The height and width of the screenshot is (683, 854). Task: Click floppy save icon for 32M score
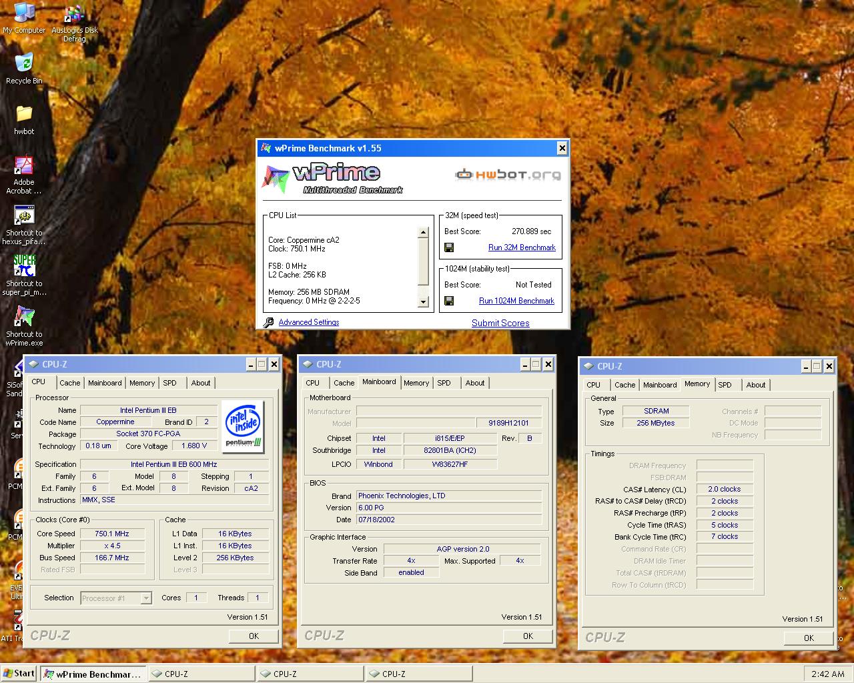449,247
